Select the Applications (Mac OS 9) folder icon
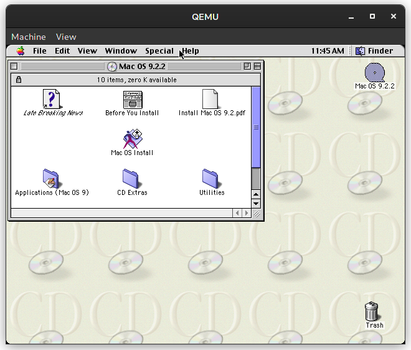The image size is (411, 350). point(51,179)
